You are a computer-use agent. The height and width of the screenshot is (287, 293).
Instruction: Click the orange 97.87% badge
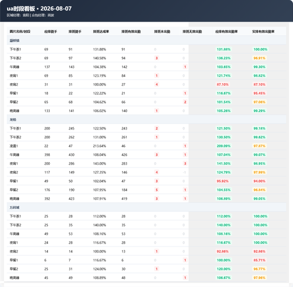pyautogui.click(x=260, y=146)
